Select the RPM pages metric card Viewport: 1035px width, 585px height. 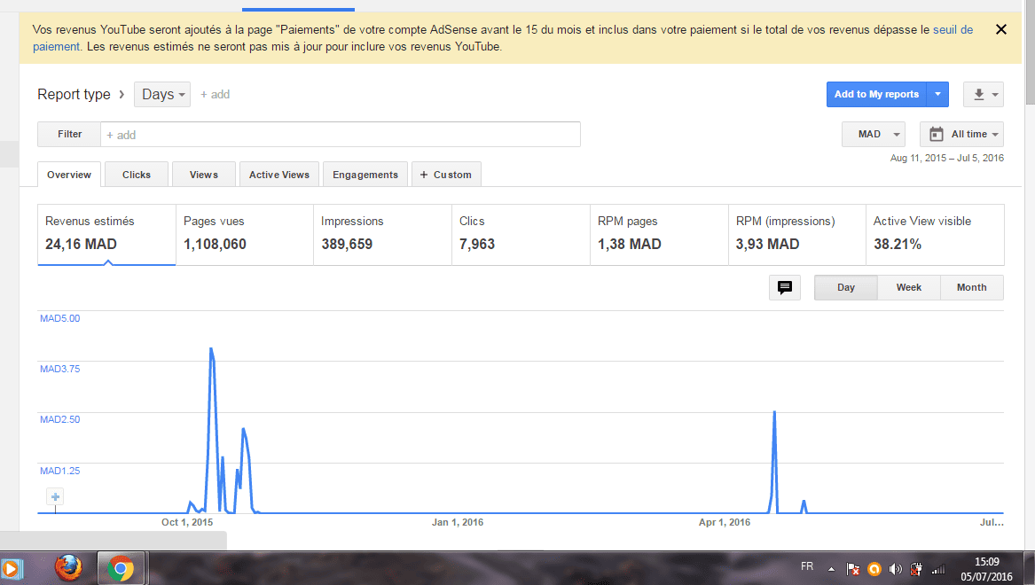click(659, 235)
